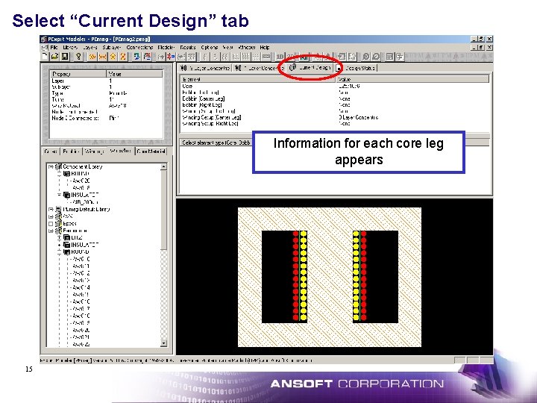This screenshot has height=403, width=537.
Task: Select the Winding Setup [Right Leg] row
Action: coord(335,123)
